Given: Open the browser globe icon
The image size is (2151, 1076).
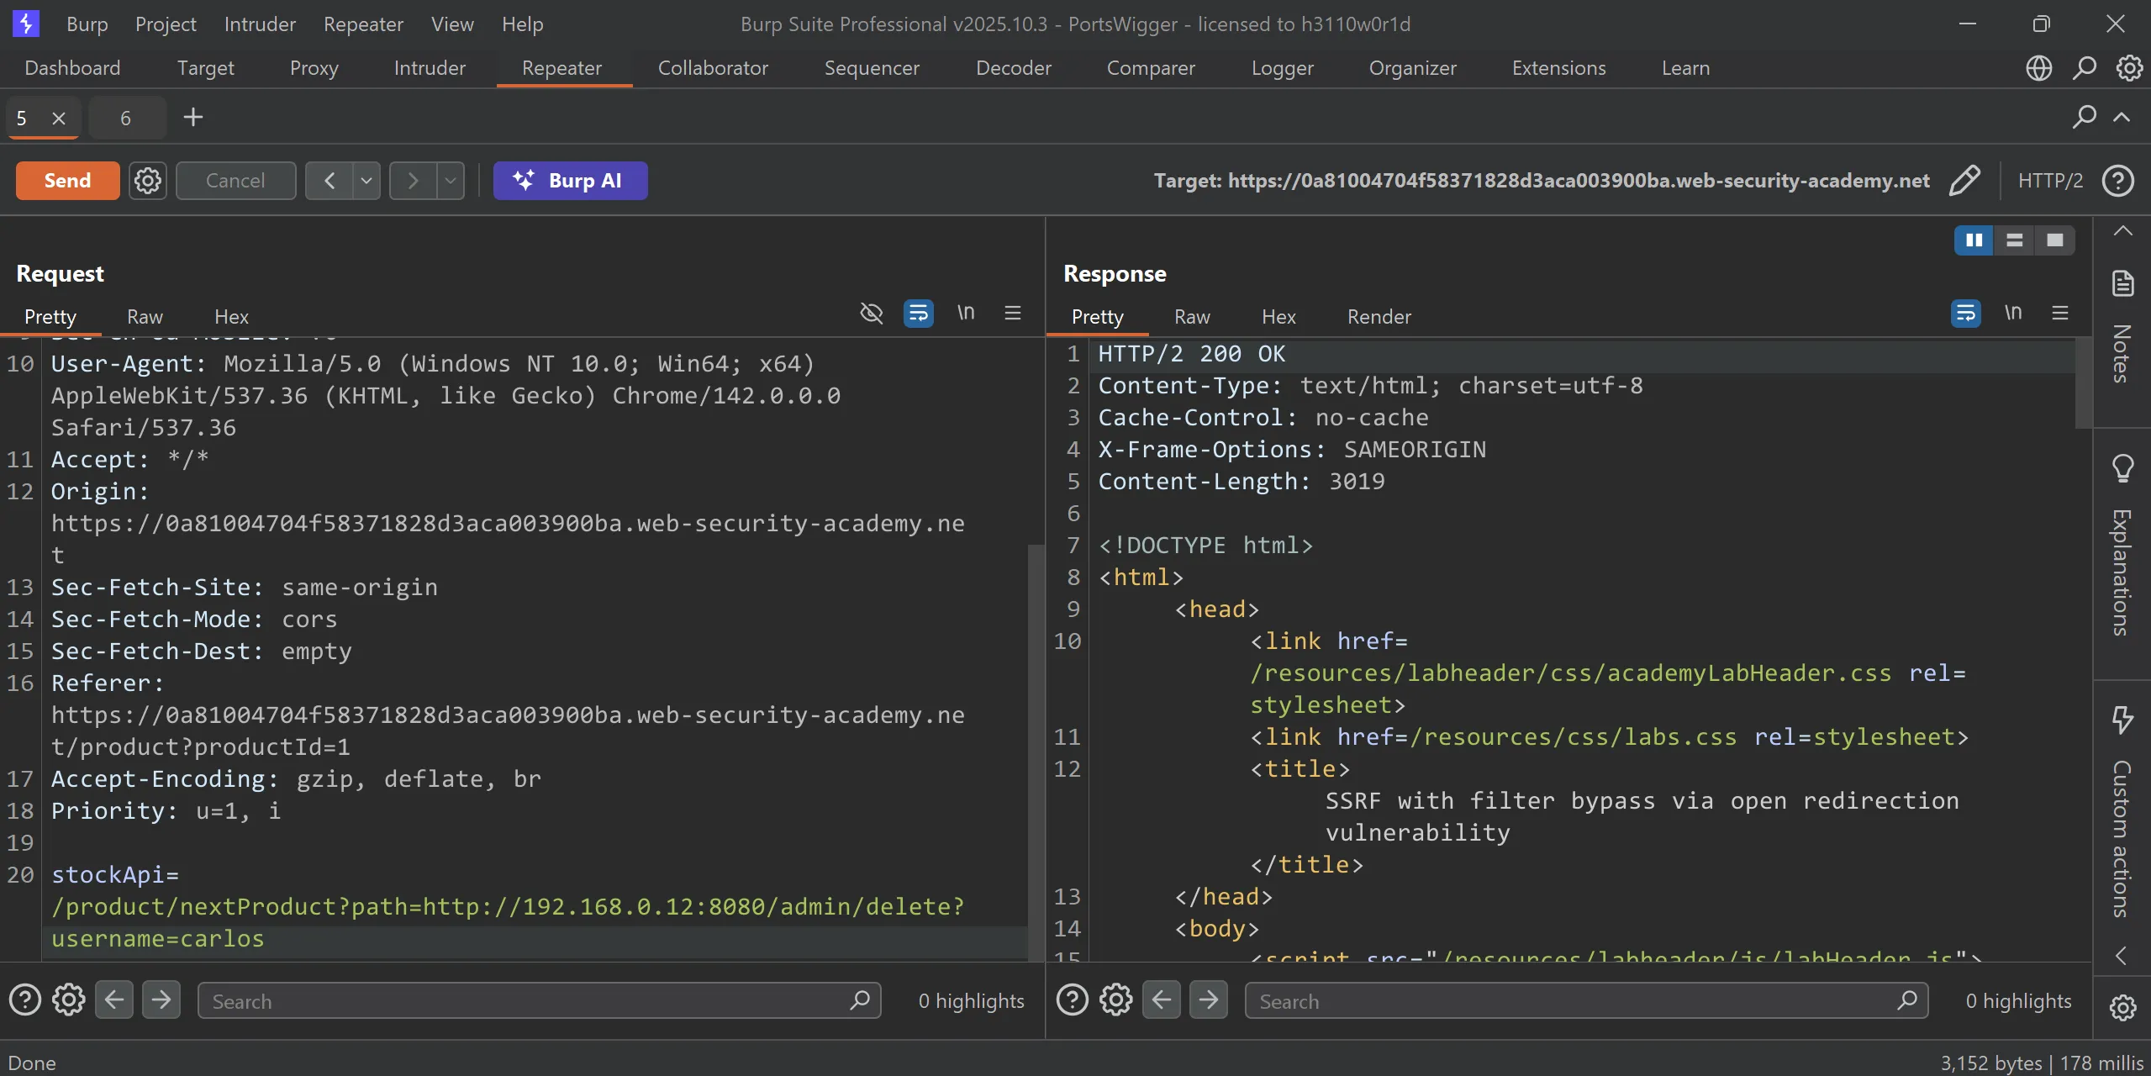Looking at the screenshot, I should pyautogui.click(x=2038, y=68).
